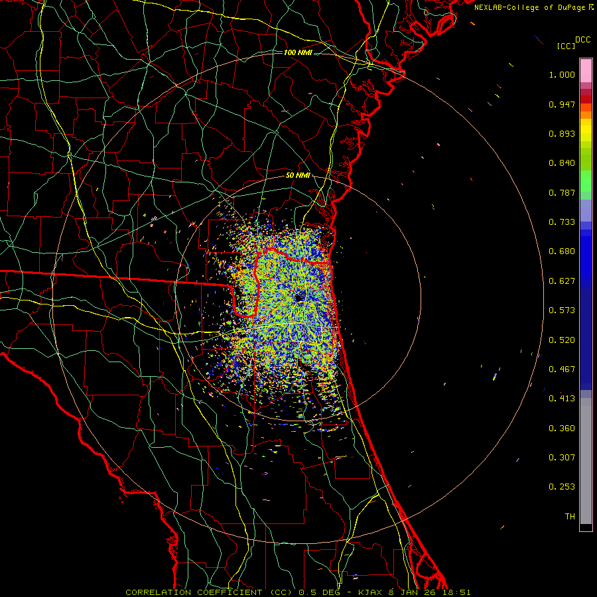Click the 0.947 legend value
The width and height of the screenshot is (597, 597).
click(x=562, y=104)
